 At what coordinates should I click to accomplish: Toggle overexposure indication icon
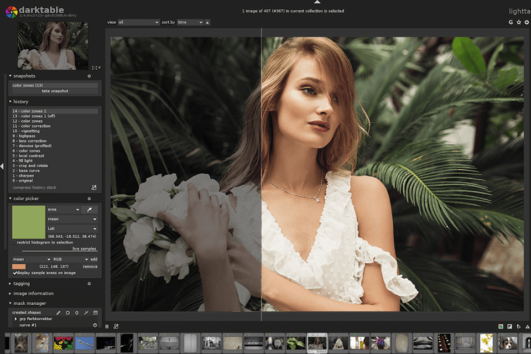(509, 326)
